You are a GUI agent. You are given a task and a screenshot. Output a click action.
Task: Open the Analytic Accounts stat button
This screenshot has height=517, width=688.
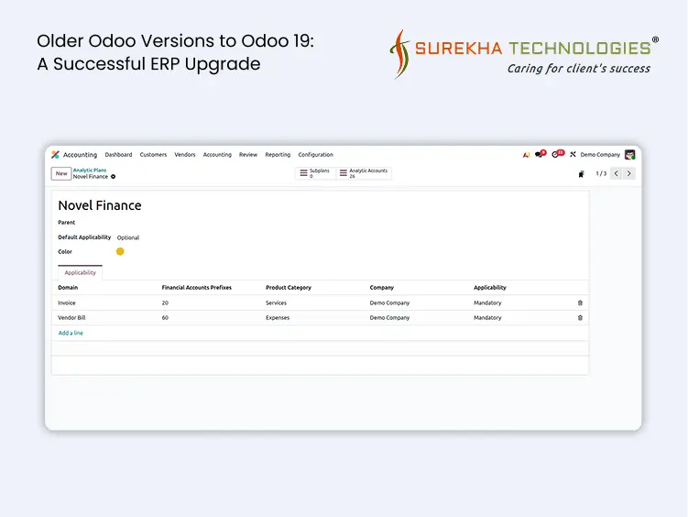[364, 173]
